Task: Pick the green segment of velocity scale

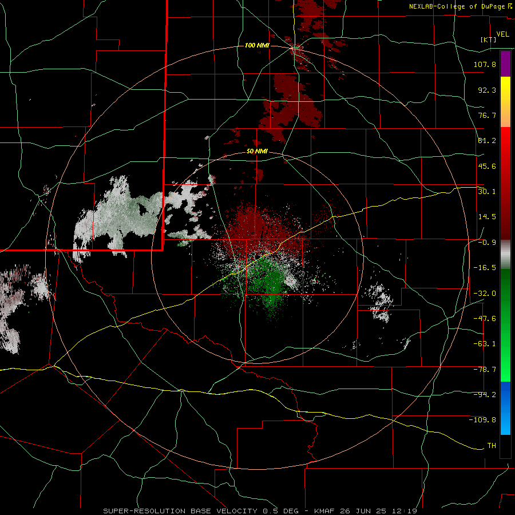Action: pyautogui.click(x=505, y=325)
